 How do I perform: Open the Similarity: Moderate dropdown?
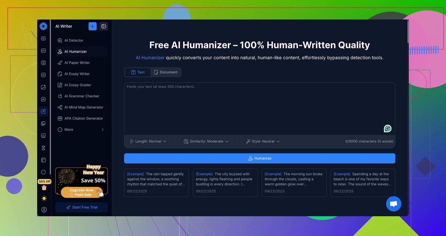206,141
